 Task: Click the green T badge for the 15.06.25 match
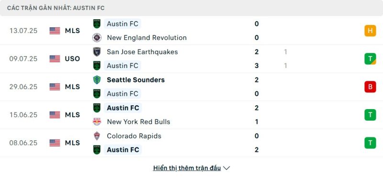370,115
